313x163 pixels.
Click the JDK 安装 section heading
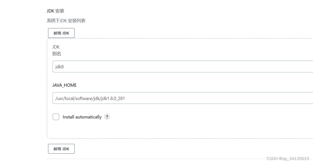pyautogui.click(x=55, y=11)
